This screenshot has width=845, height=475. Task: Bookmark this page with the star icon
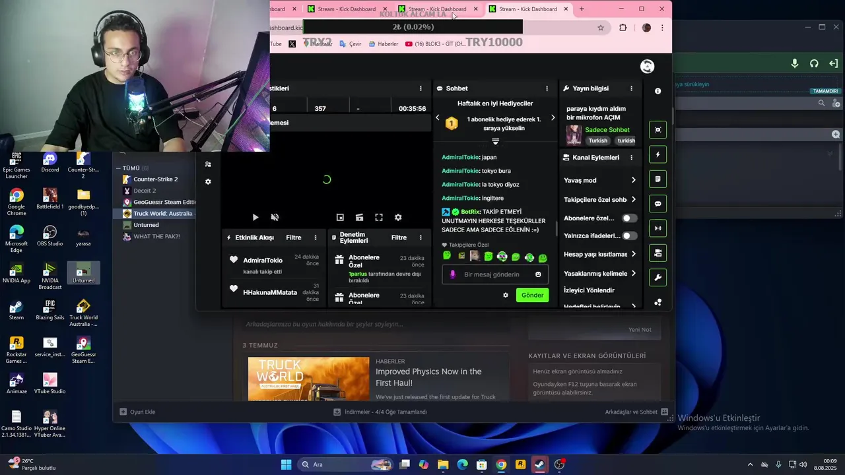601,28
